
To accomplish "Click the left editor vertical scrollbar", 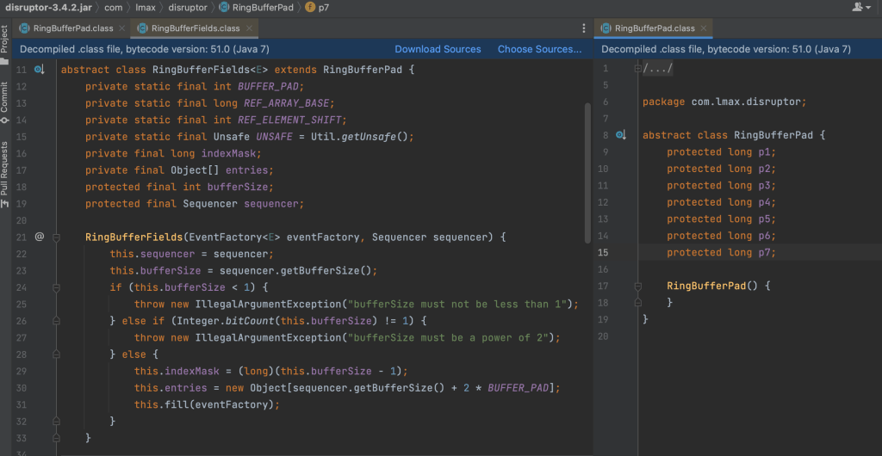I will coord(587,172).
